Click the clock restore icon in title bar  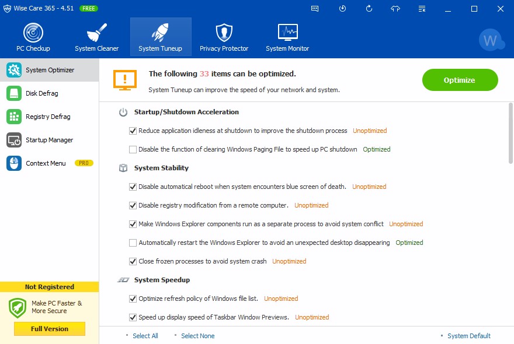[343, 9]
